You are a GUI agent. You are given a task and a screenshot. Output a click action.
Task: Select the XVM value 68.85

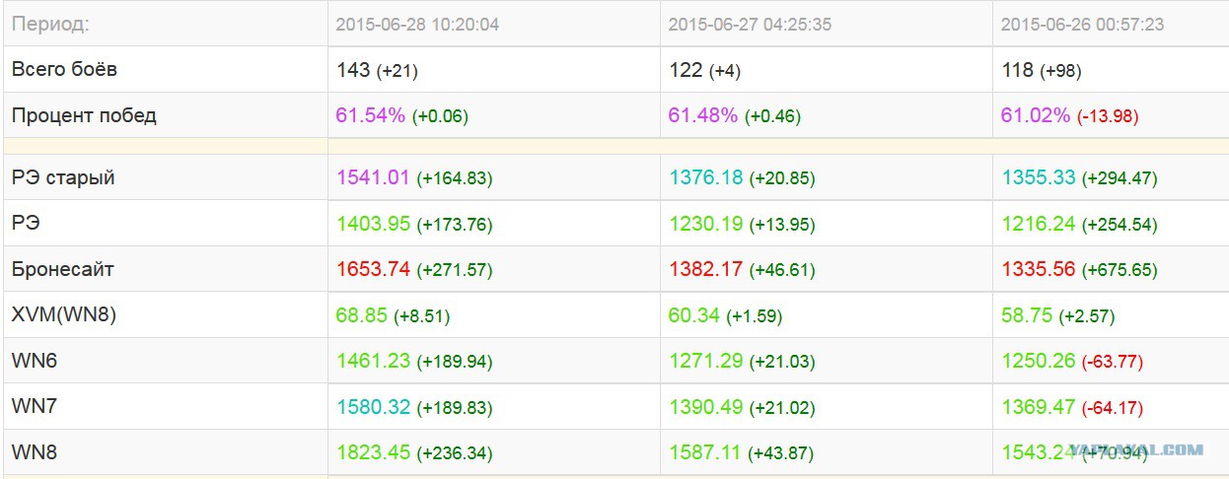pos(362,315)
